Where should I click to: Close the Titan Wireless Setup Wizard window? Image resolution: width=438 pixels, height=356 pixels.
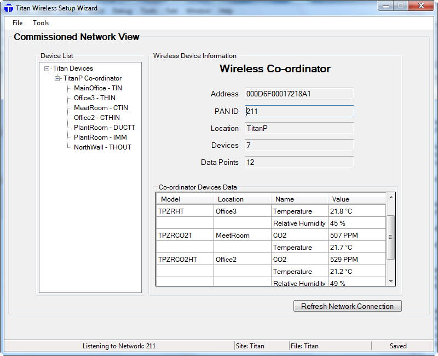click(421, 6)
